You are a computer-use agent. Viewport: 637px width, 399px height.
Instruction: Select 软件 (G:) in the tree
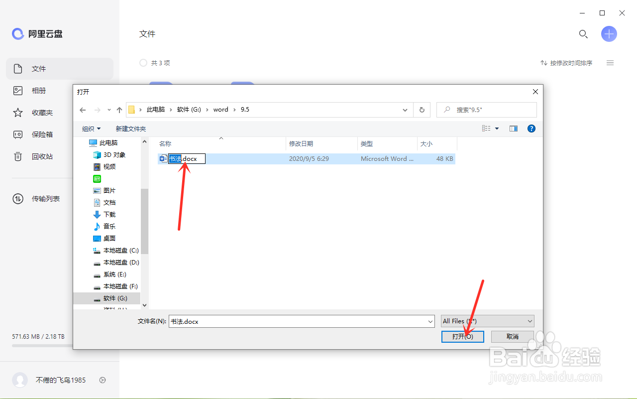tap(115, 298)
